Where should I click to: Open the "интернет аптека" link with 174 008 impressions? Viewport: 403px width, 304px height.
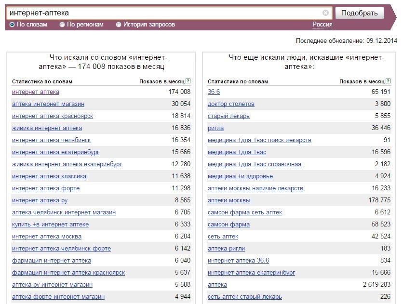coord(36,92)
